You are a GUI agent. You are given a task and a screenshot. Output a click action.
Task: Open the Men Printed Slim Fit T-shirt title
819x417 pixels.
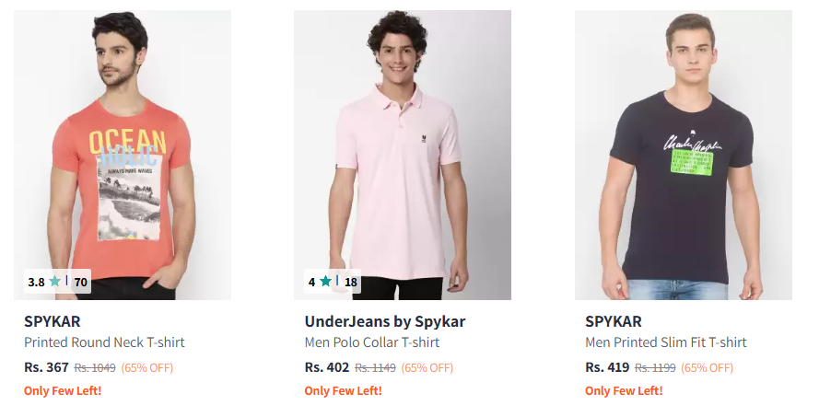(x=666, y=342)
